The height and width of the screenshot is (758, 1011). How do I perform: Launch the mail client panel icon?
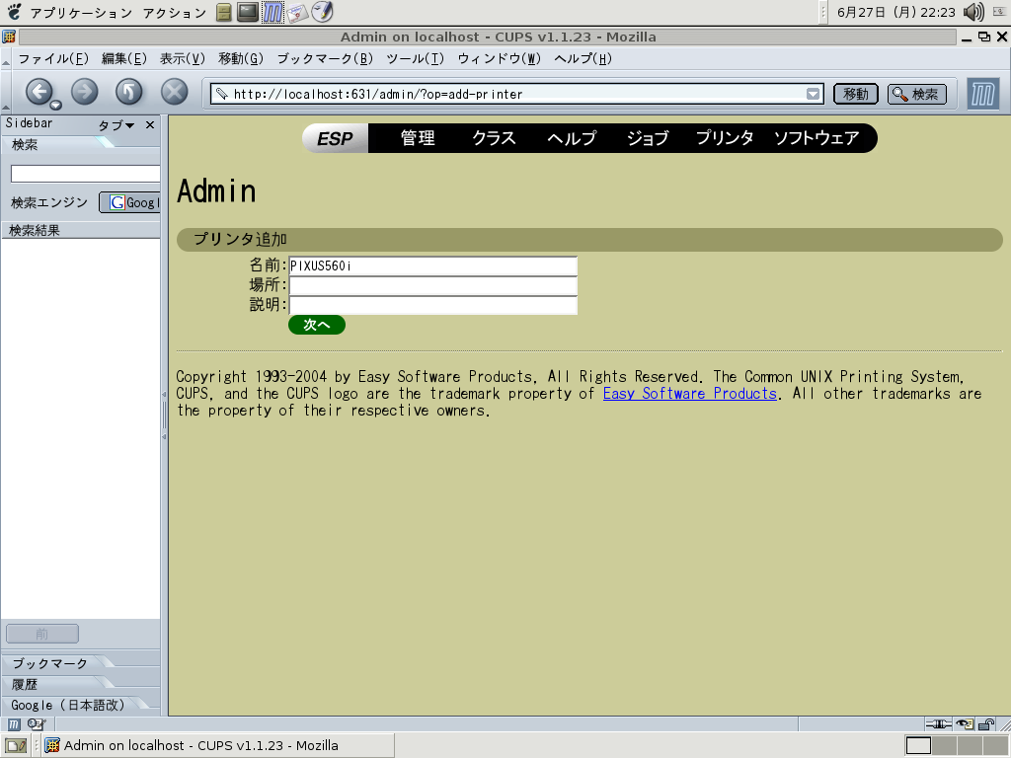(296, 12)
